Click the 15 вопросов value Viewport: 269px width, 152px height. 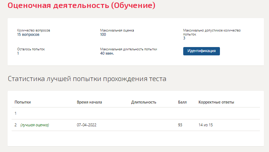tap(28, 34)
